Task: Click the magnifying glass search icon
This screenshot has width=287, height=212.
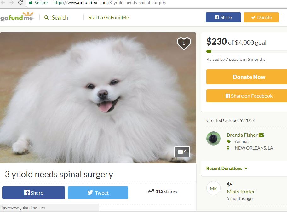Action: coord(47,18)
